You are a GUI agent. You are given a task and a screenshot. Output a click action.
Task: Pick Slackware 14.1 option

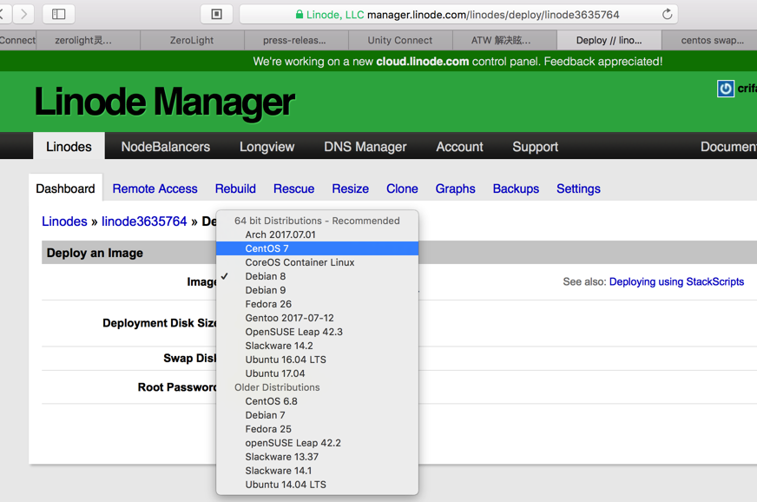[317, 471]
